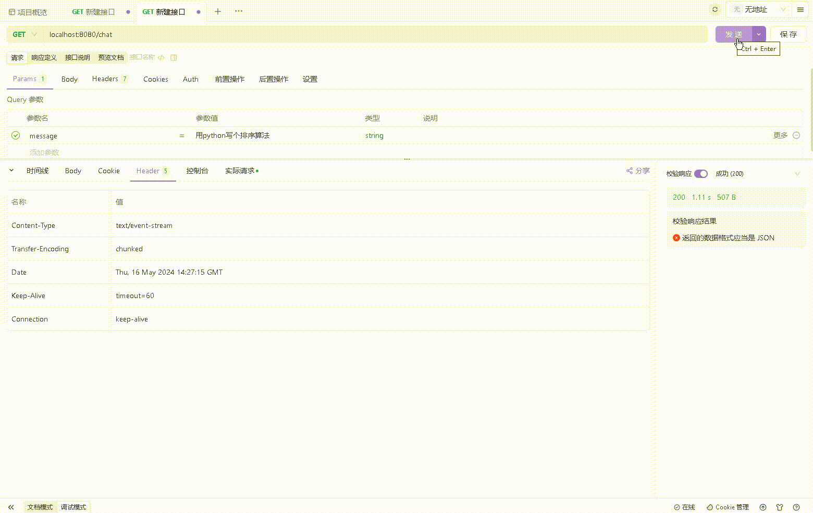Click the upgrade arrow icon near Cookie 管理
Screen dimensions: 813x513
[762, 507]
